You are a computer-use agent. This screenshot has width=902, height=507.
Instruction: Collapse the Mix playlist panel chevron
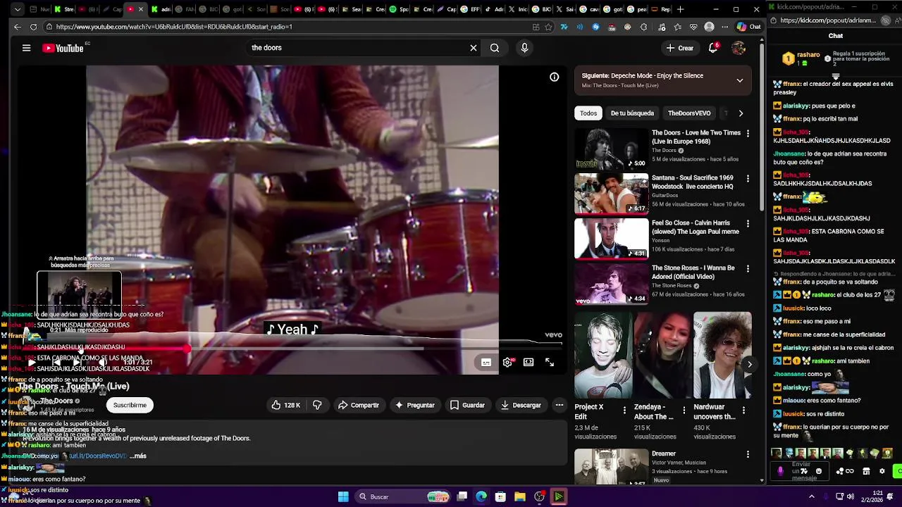point(740,80)
